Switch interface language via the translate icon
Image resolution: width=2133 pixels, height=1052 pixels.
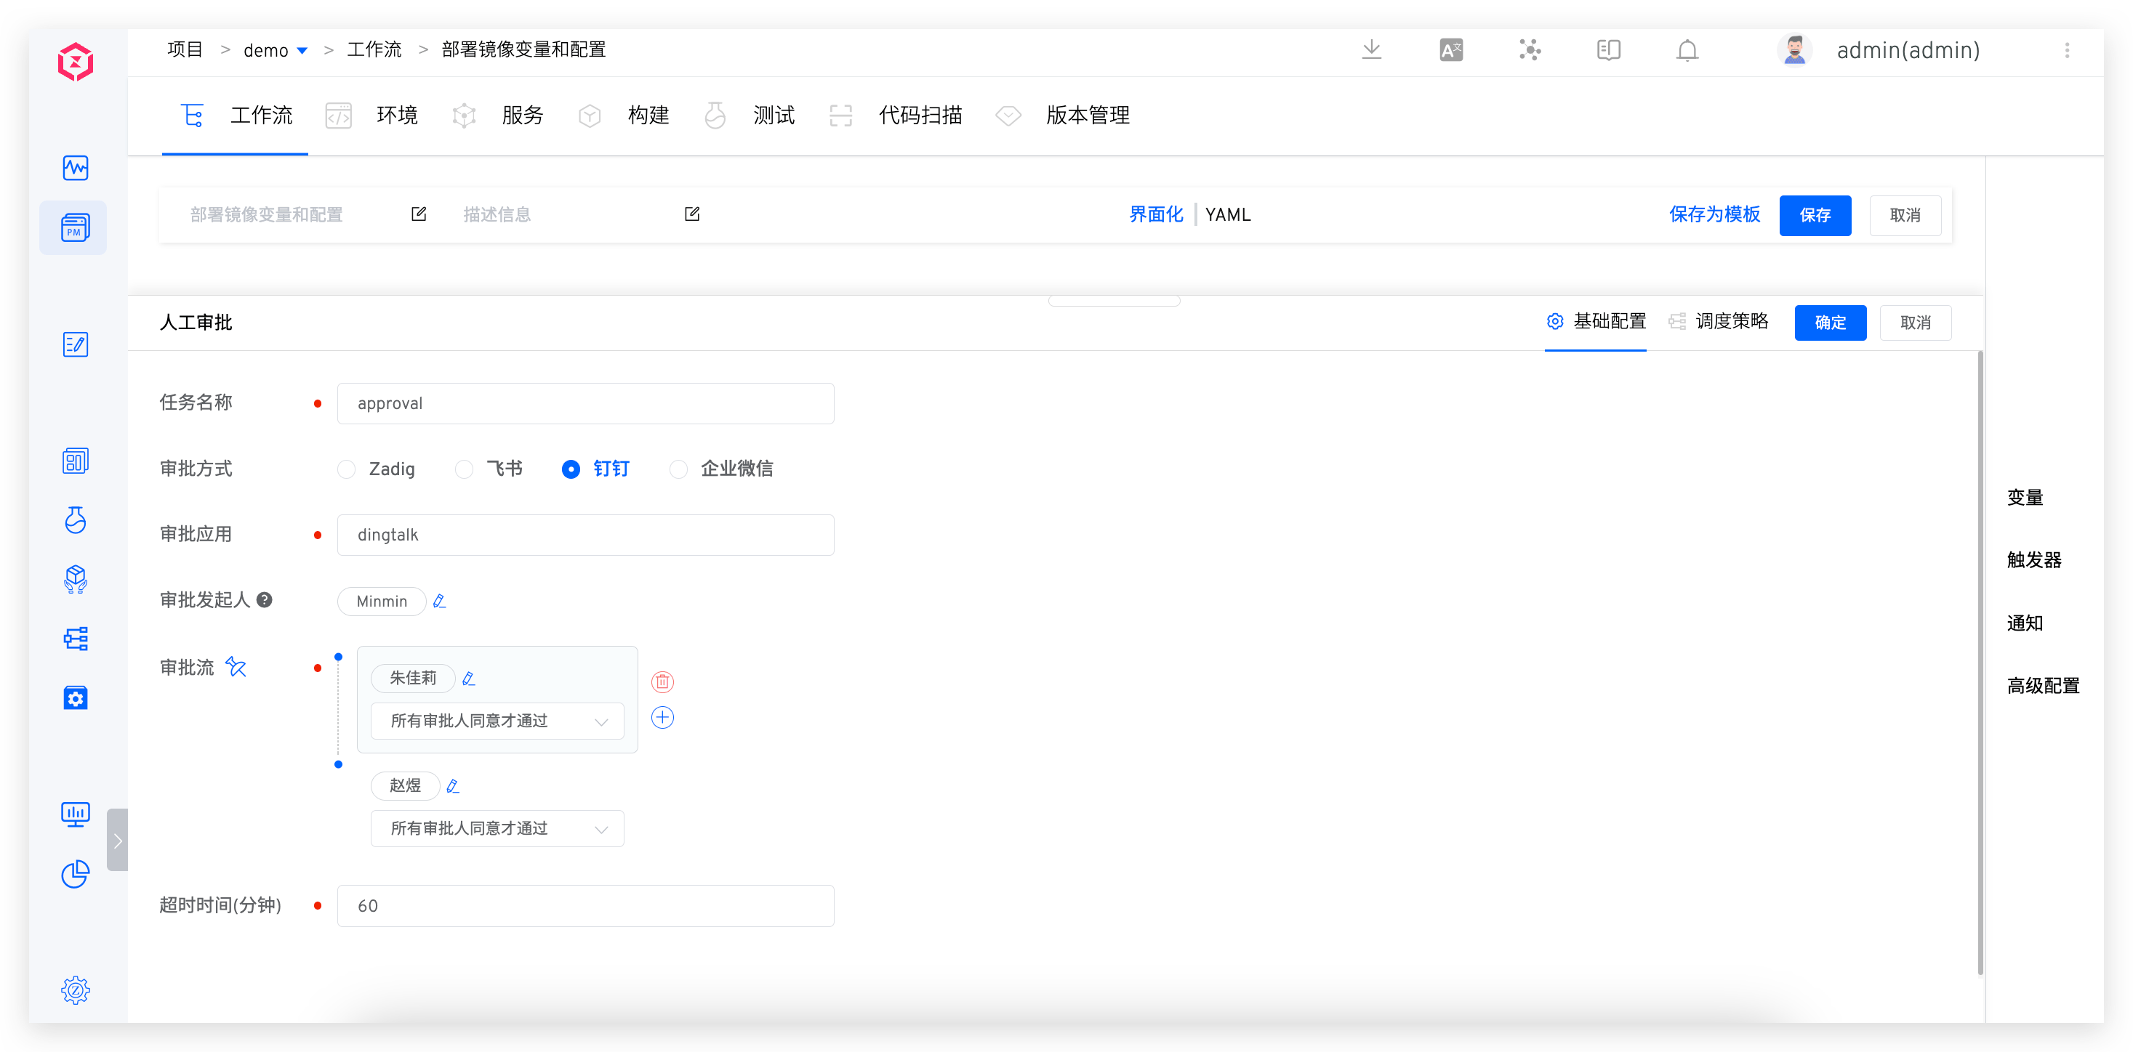pyautogui.click(x=1450, y=50)
